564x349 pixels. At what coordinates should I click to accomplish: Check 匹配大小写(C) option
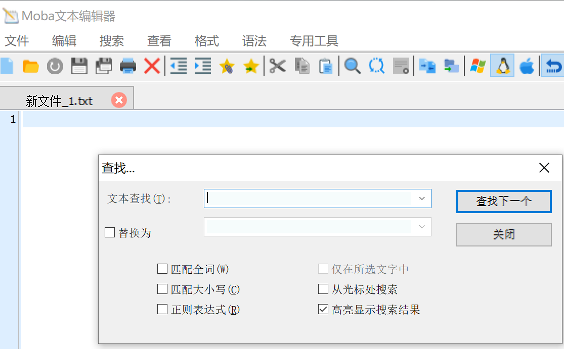pos(162,289)
